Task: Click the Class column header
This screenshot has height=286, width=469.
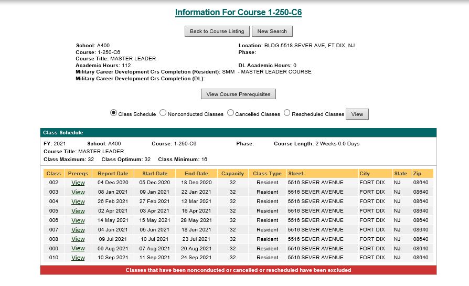Action: pos(54,174)
